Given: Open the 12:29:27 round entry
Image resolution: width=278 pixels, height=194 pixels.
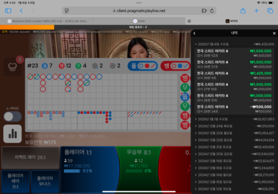Looking at the screenshot, I should click(234, 64).
